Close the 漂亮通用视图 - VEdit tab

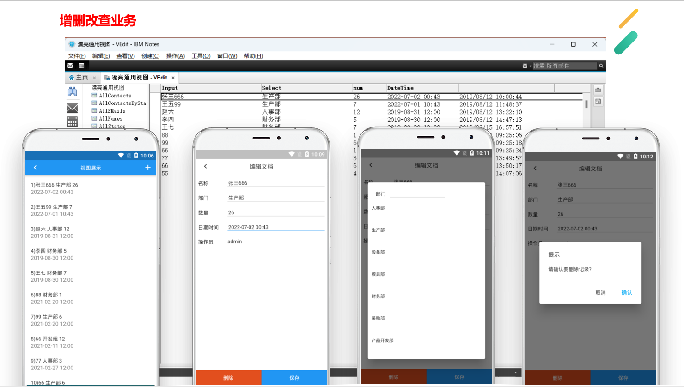(x=173, y=78)
